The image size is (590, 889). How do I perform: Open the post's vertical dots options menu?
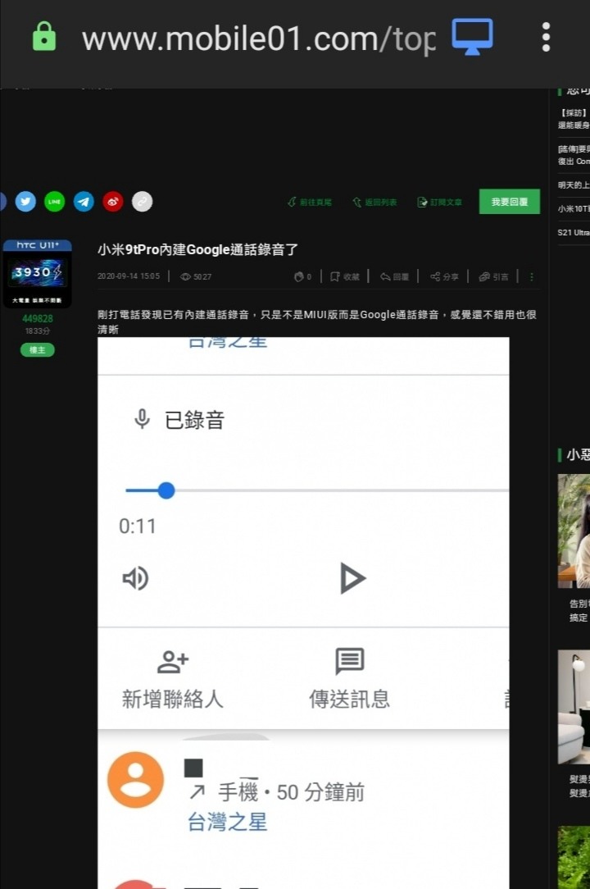[x=531, y=276]
